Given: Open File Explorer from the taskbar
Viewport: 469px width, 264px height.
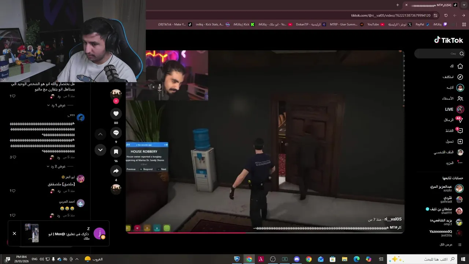Looking at the screenshot, I should coord(344,259).
